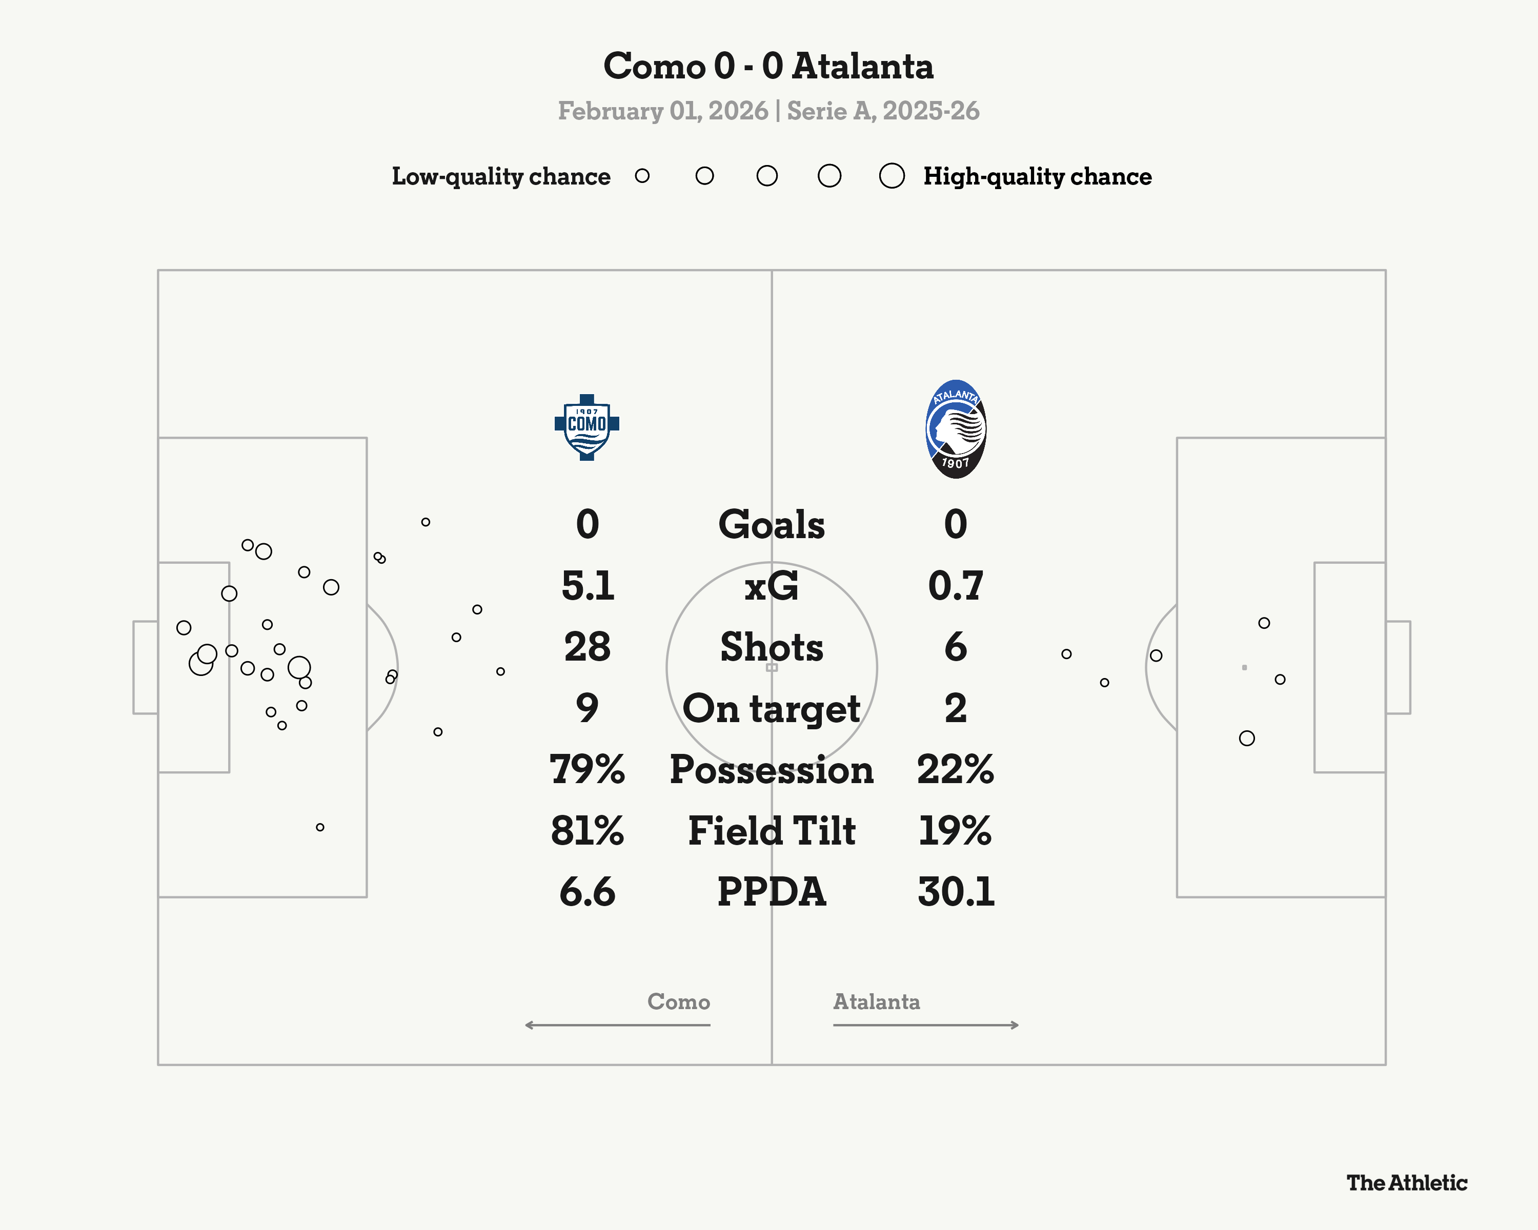Click Como's shots count of 28

click(x=587, y=647)
